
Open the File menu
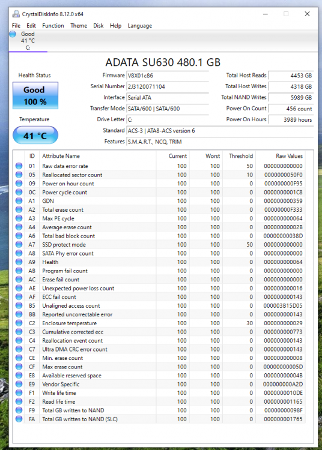click(16, 26)
